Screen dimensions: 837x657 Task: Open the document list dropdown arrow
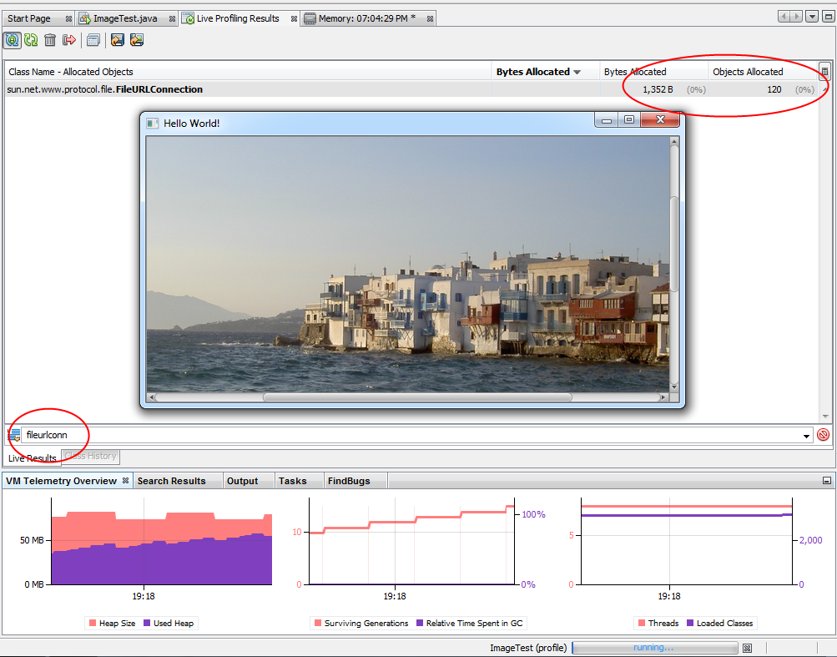(812, 18)
